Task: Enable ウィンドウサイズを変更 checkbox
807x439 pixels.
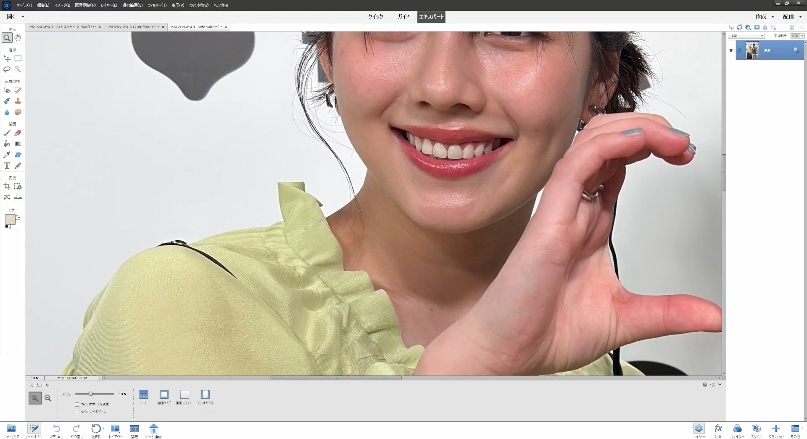Action: click(77, 404)
